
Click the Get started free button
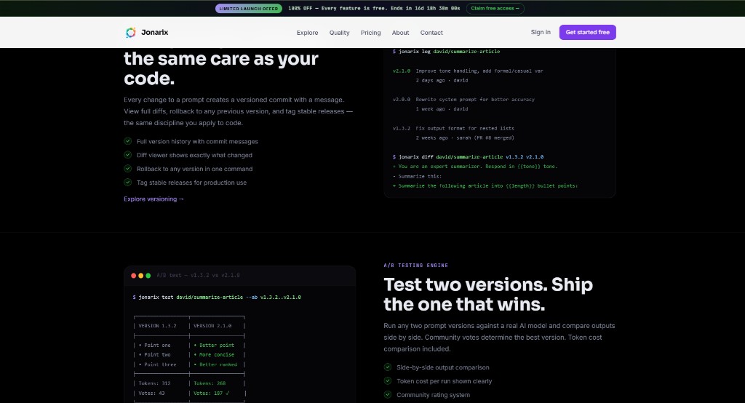(x=587, y=32)
